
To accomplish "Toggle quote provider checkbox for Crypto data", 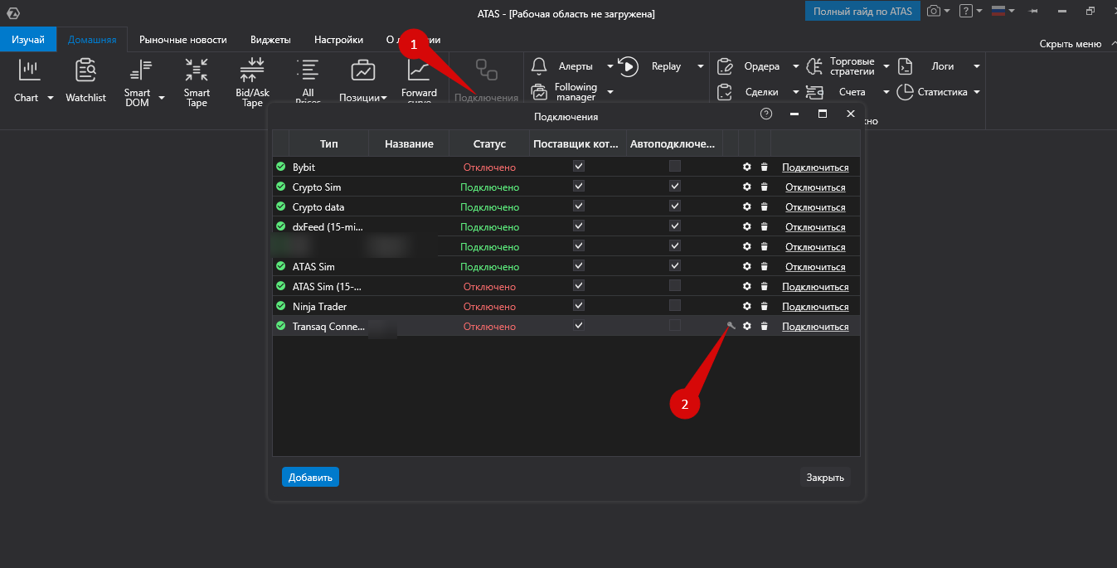I will click(x=579, y=206).
